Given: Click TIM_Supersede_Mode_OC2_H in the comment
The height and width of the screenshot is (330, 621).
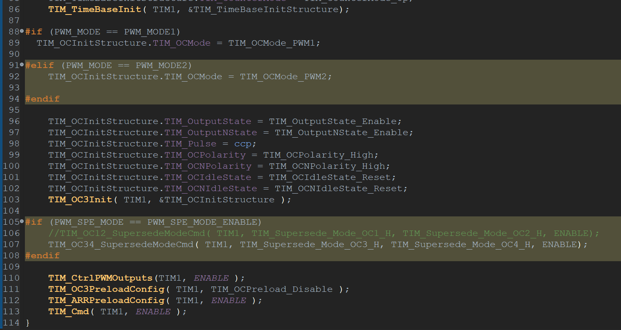Looking at the screenshot, I should tap(472, 233).
